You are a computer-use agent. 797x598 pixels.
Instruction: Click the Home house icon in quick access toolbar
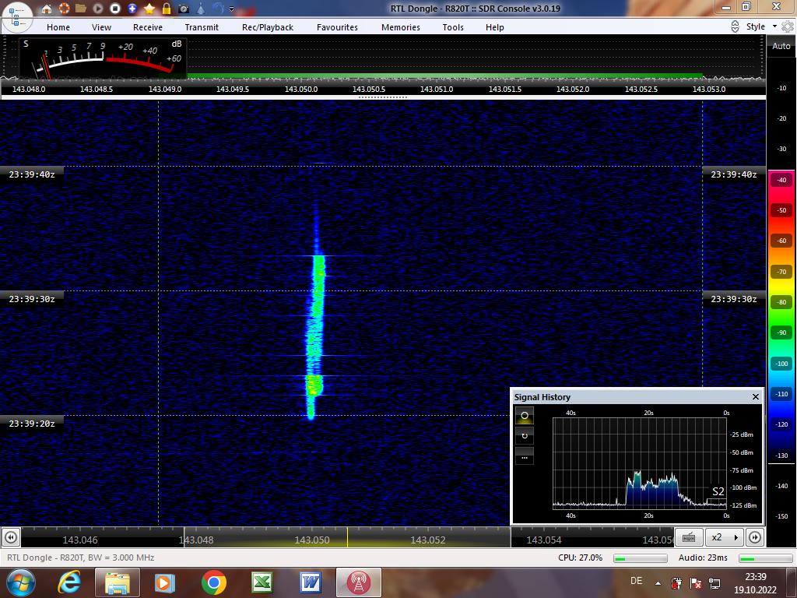pos(46,8)
